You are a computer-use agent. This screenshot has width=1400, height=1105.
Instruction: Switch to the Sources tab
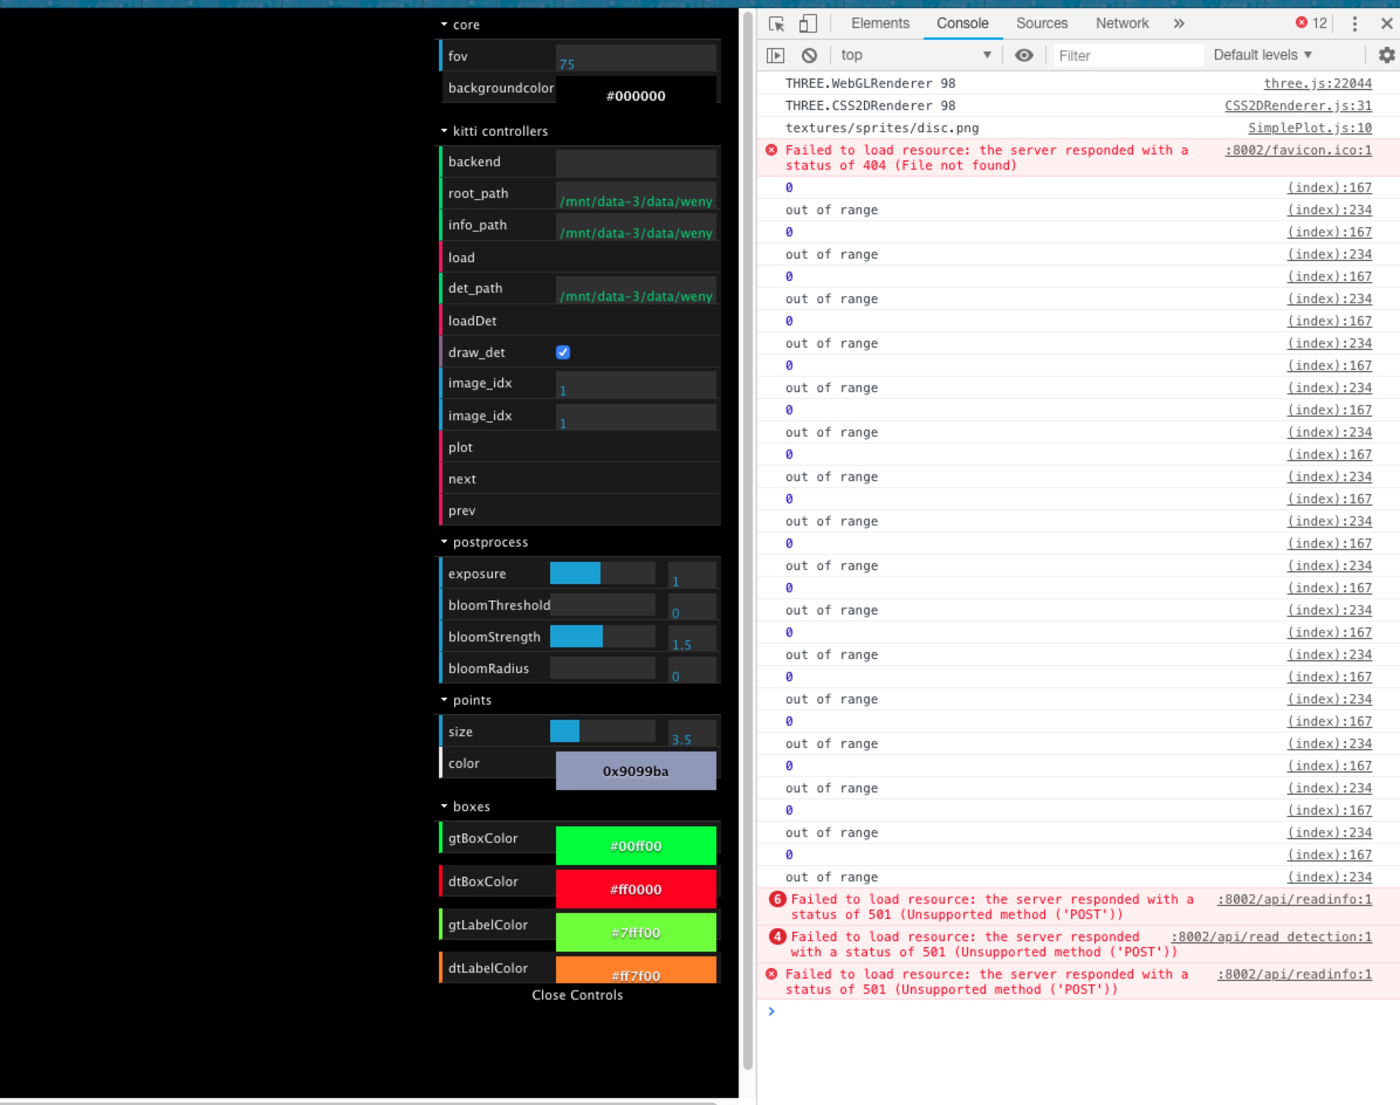[x=1041, y=23]
